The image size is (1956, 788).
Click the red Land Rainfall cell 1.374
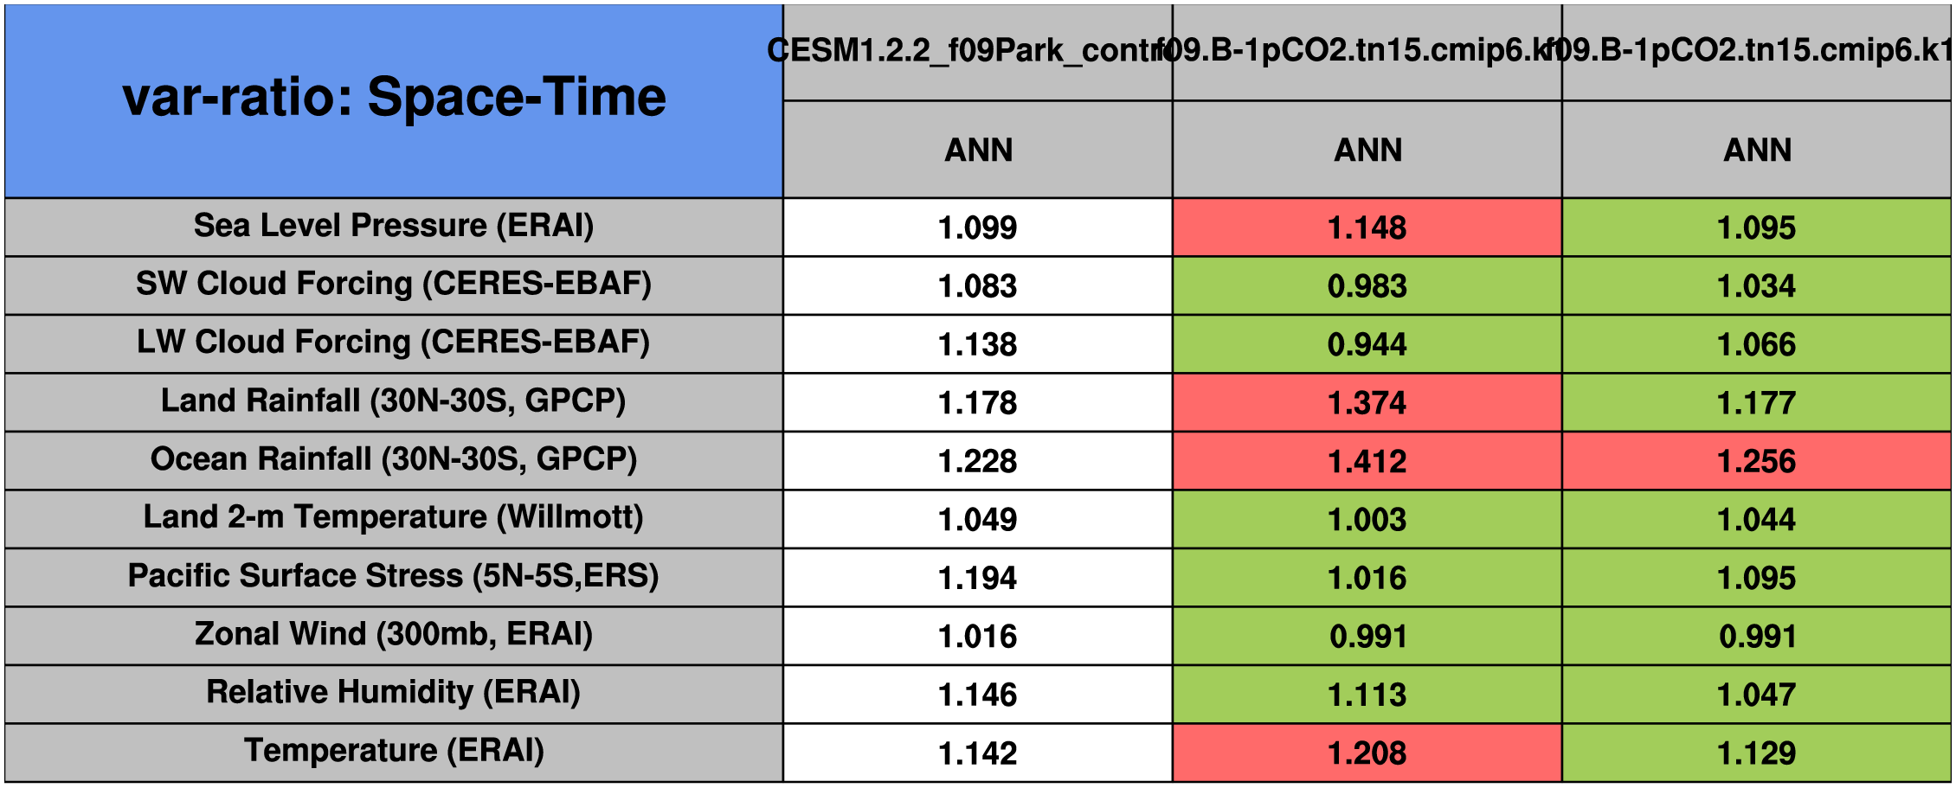tap(1367, 402)
